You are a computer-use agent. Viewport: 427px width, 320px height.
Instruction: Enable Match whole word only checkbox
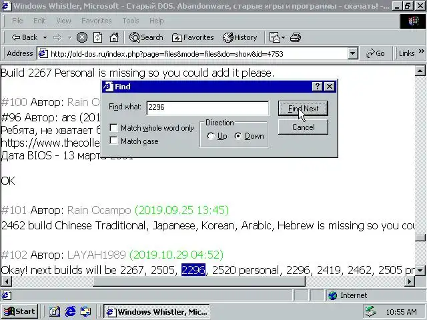pos(113,127)
